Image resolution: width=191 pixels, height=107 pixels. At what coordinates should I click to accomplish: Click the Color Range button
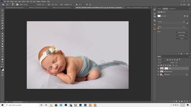[182, 35]
